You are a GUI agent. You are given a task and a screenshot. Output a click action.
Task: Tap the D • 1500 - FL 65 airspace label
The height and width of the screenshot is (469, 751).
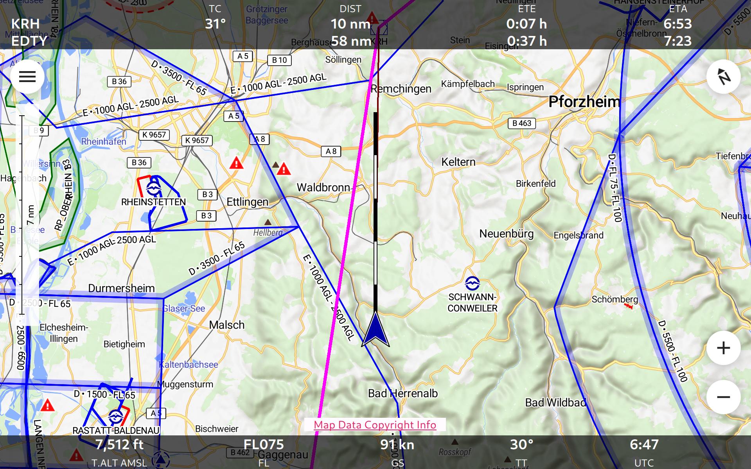[105, 394]
